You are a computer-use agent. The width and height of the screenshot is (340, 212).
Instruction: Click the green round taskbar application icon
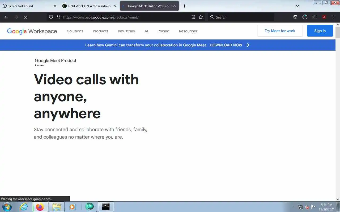(90, 207)
